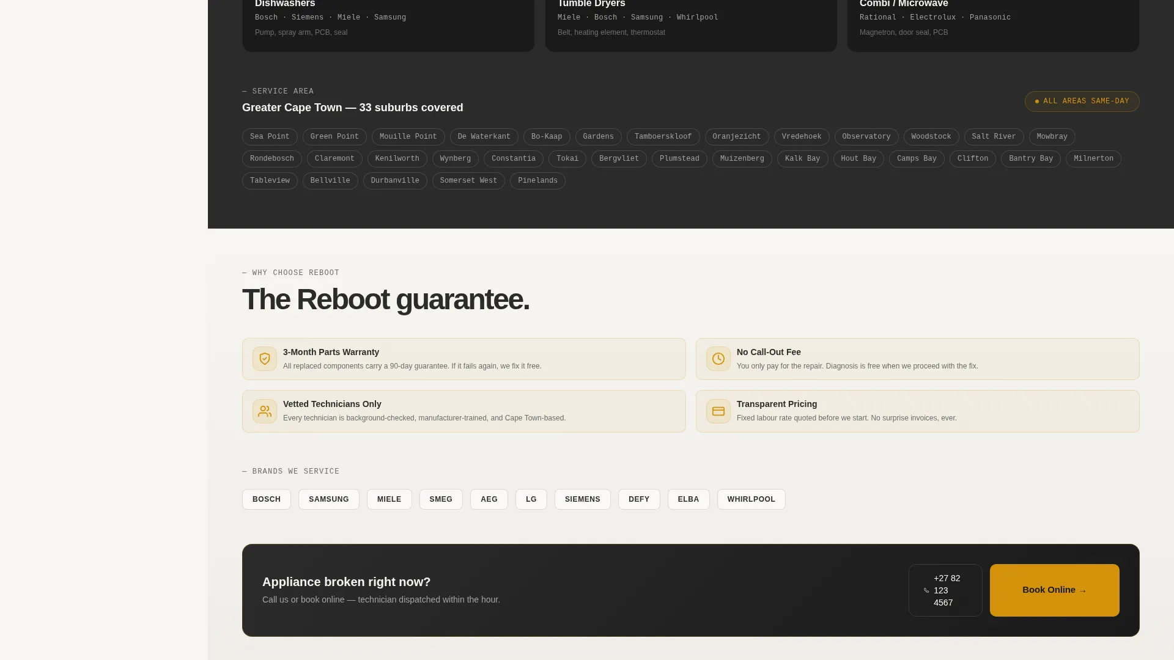Image resolution: width=1174 pixels, height=660 pixels.
Task: Click the people icon for Vetted Technicians
Action: [265, 411]
